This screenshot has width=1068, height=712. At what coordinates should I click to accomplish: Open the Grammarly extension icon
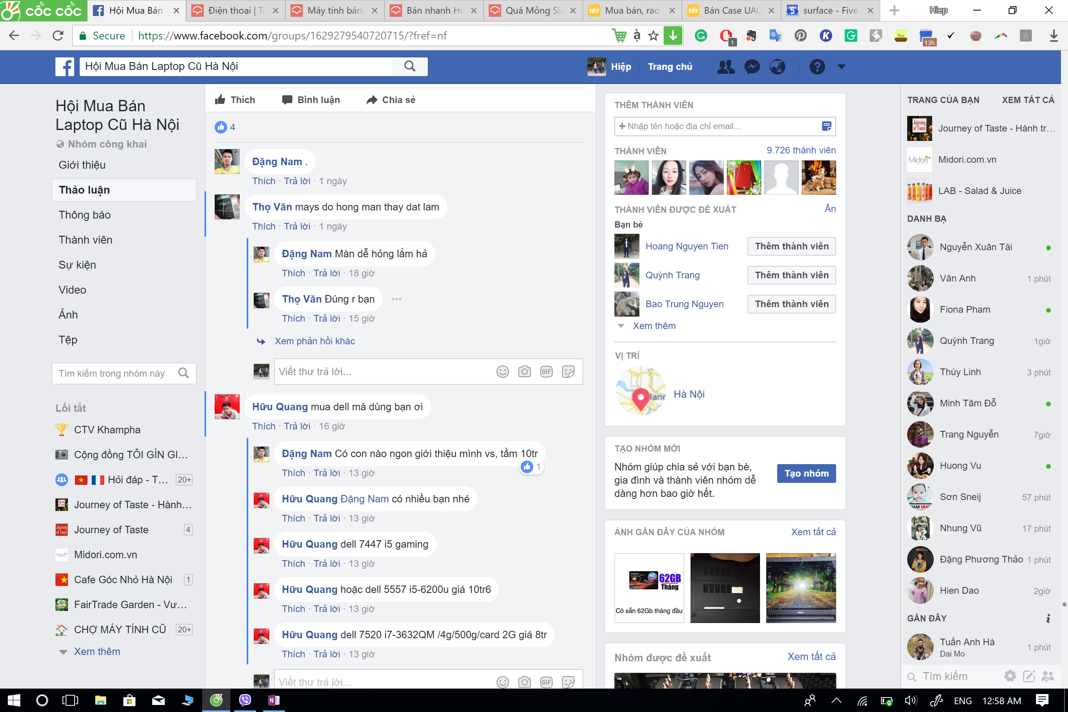(x=701, y=36)
